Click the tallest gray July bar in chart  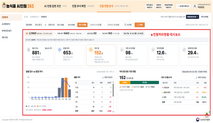63,88
